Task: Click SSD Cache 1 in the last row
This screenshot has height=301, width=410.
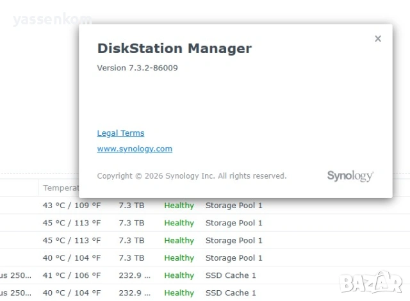Action: (x=231, y=293)
